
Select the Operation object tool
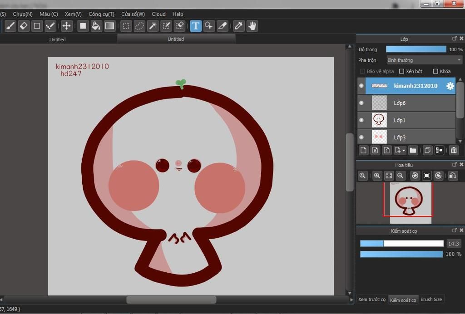pos(209,26)
